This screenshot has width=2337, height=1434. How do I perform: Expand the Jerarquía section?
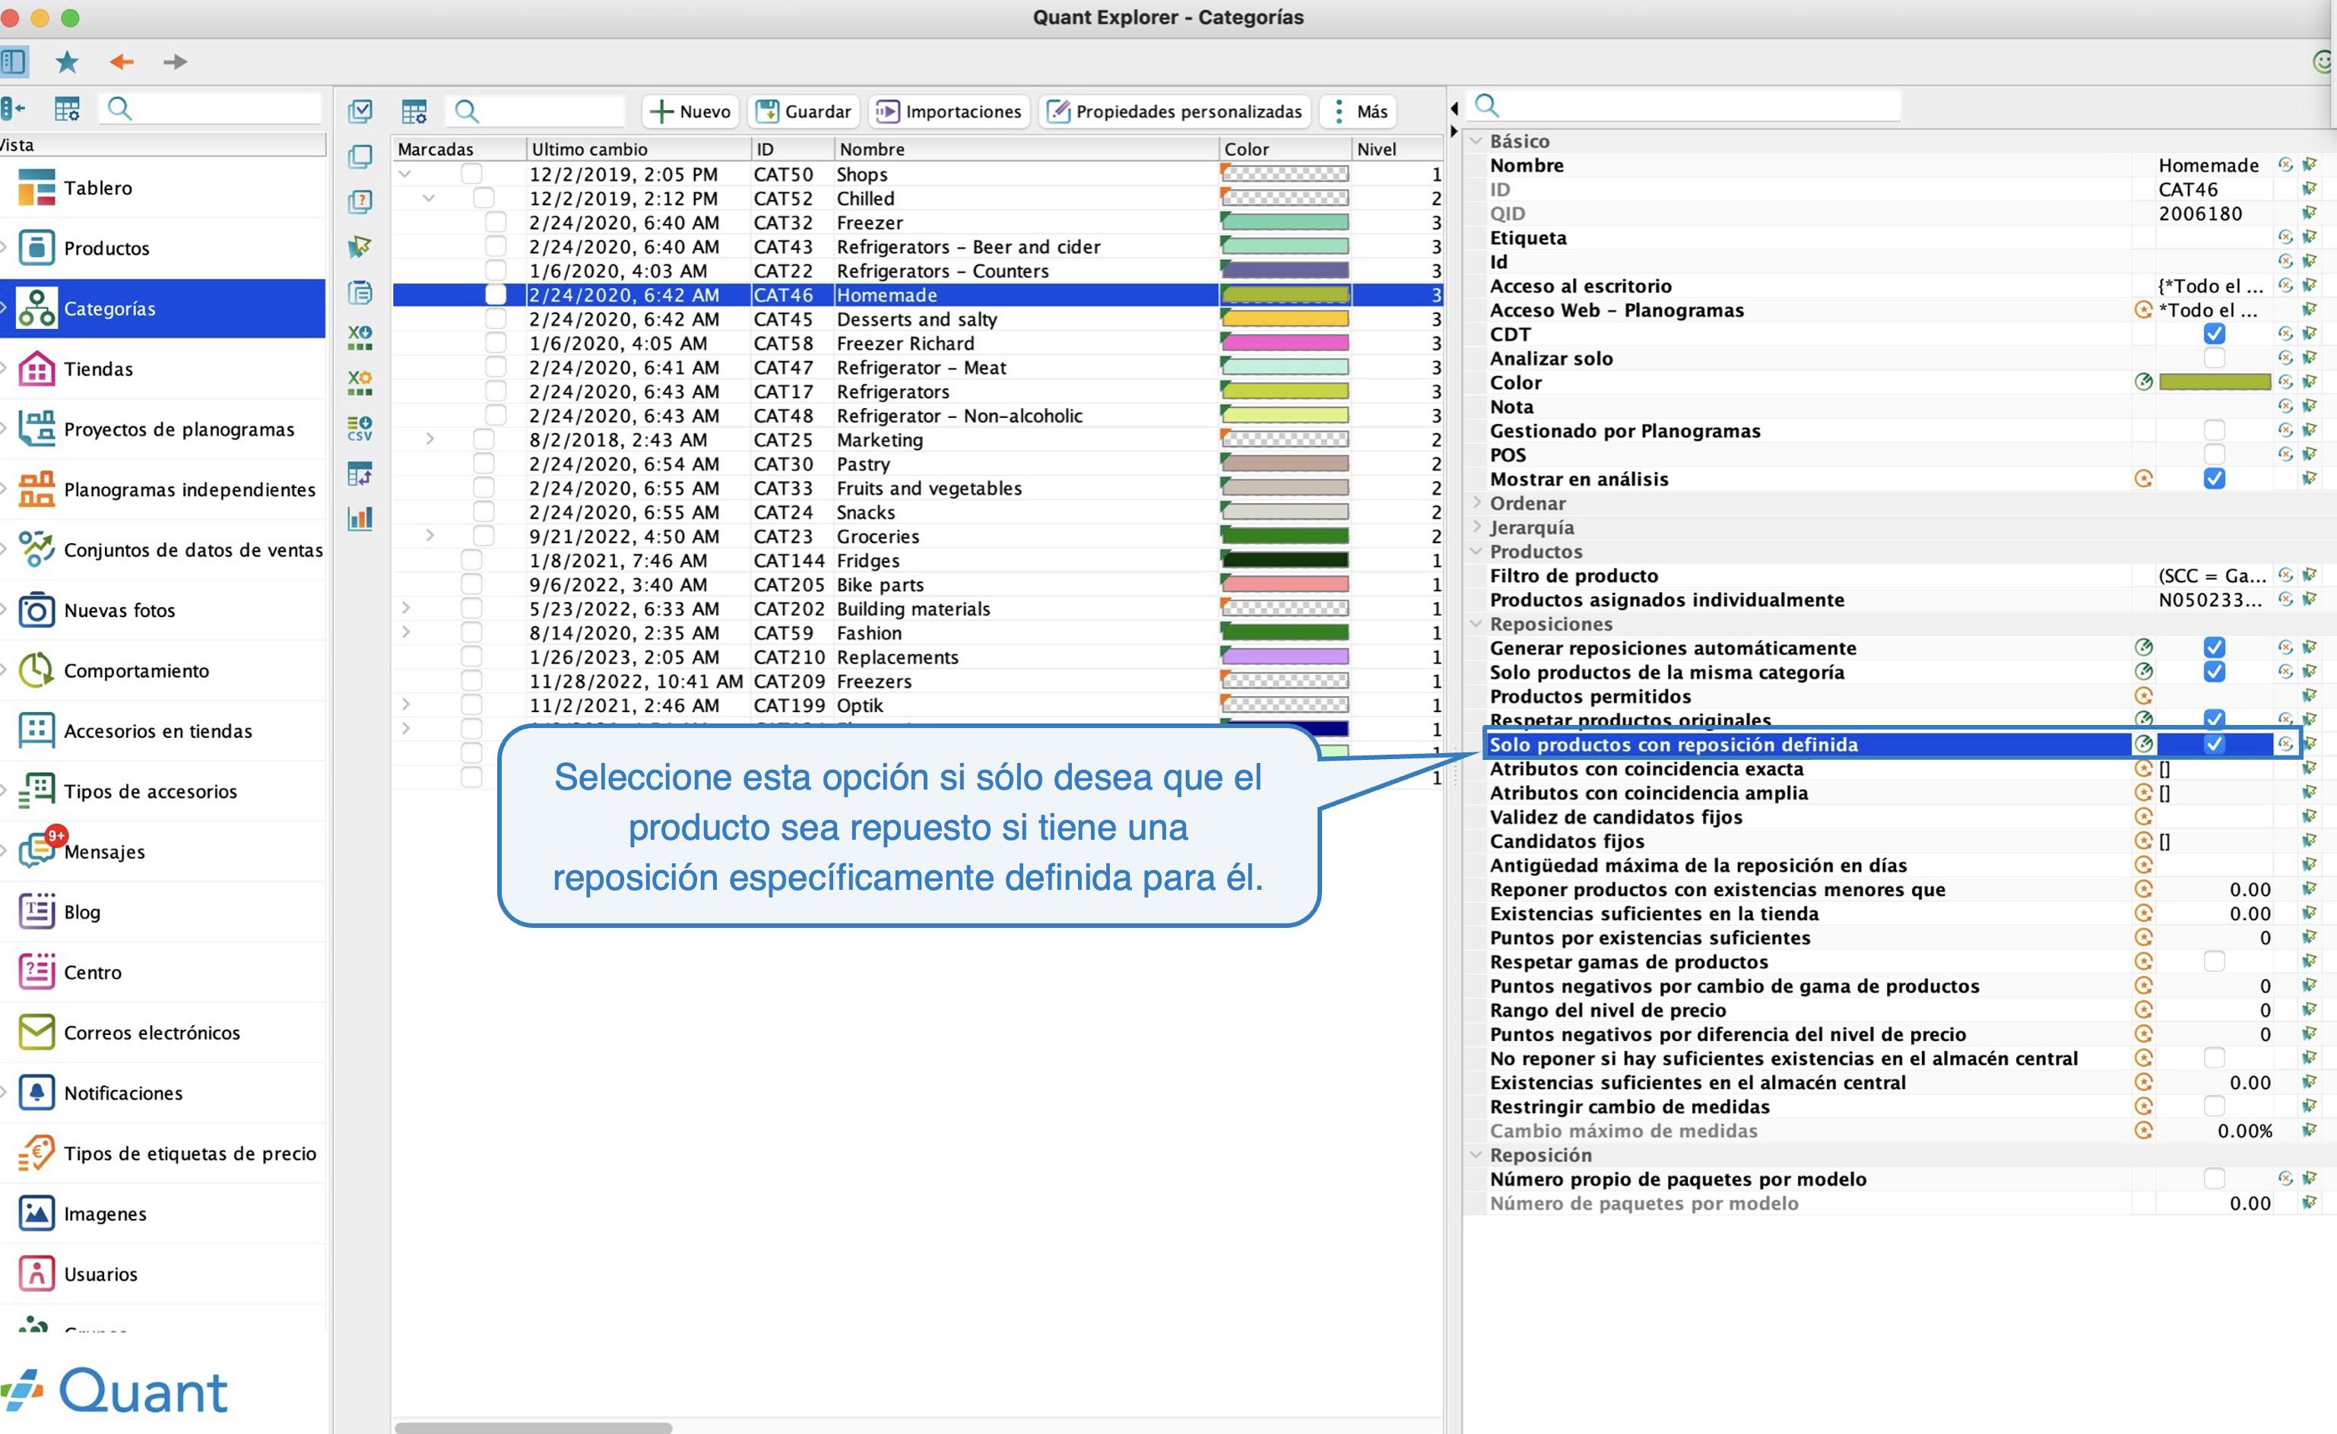(1476, 527)
